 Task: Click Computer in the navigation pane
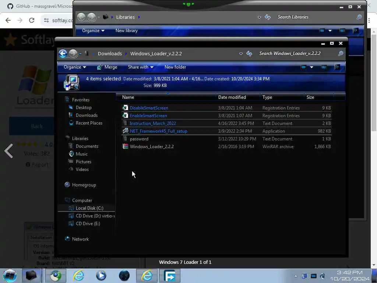point(82,200)
